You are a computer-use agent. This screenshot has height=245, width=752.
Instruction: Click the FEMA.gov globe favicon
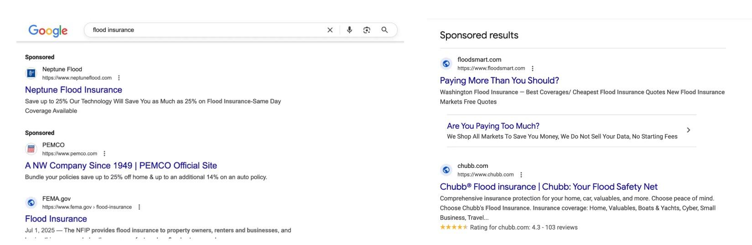31,203
